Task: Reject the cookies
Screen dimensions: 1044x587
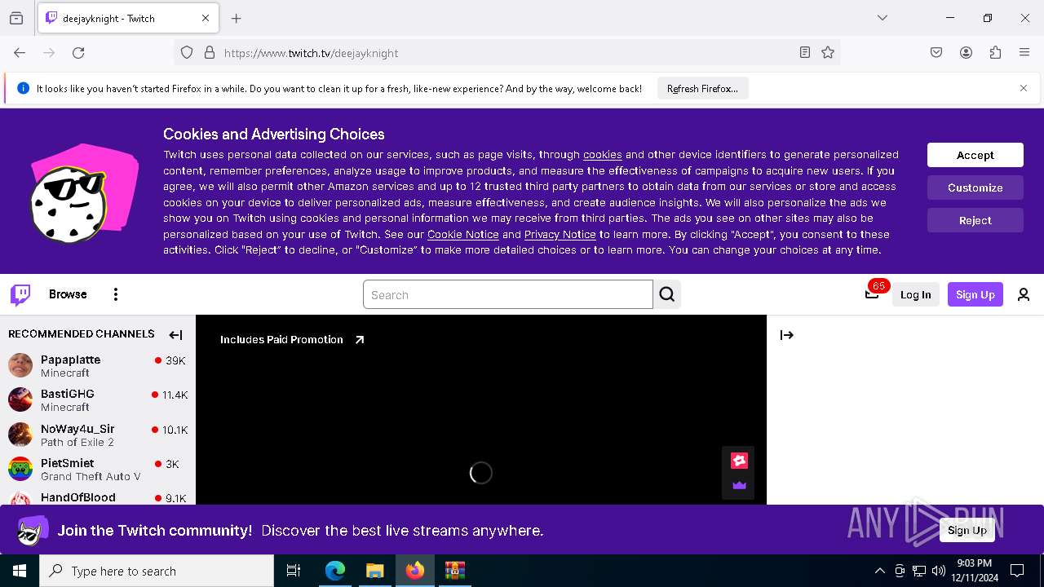Action: (x=975, y=220)
